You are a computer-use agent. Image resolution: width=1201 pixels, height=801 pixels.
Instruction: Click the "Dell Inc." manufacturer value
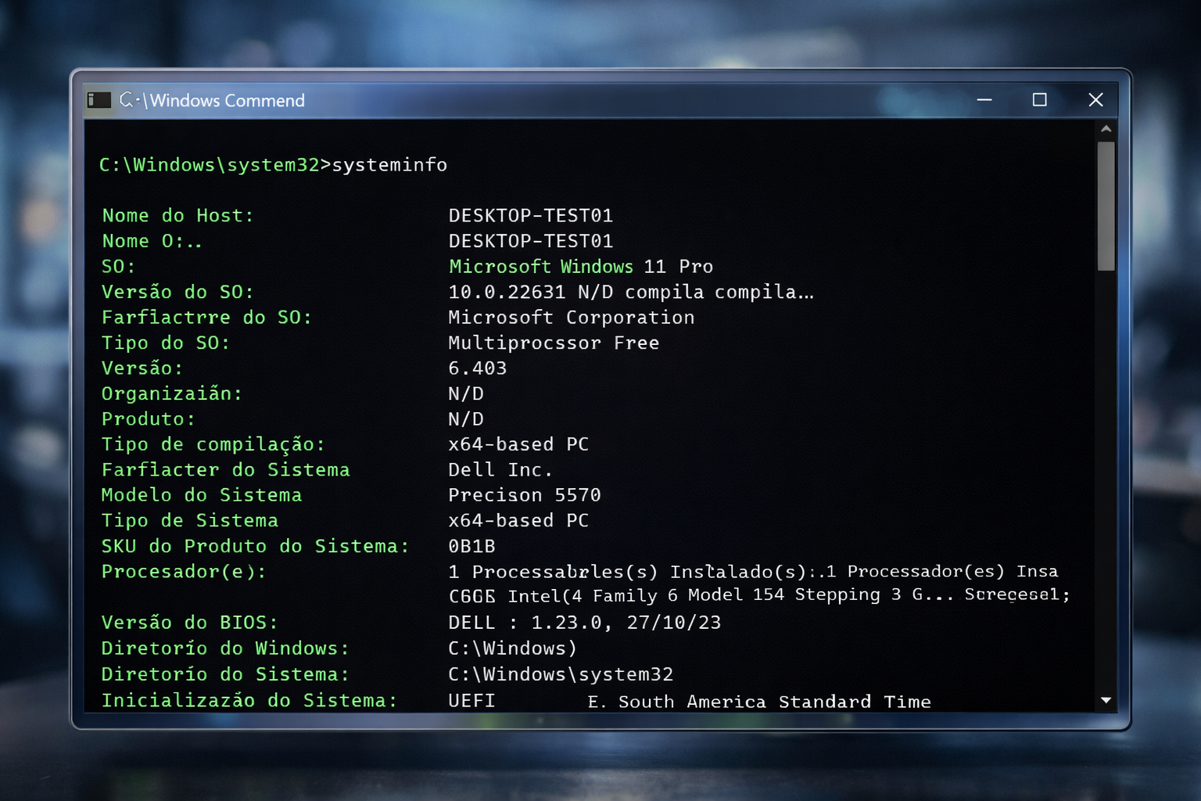500,470
